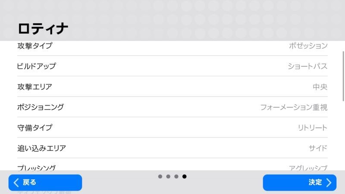Select the fourth active page dot
This screenshot has height=194, width=345.
point(185,176)
